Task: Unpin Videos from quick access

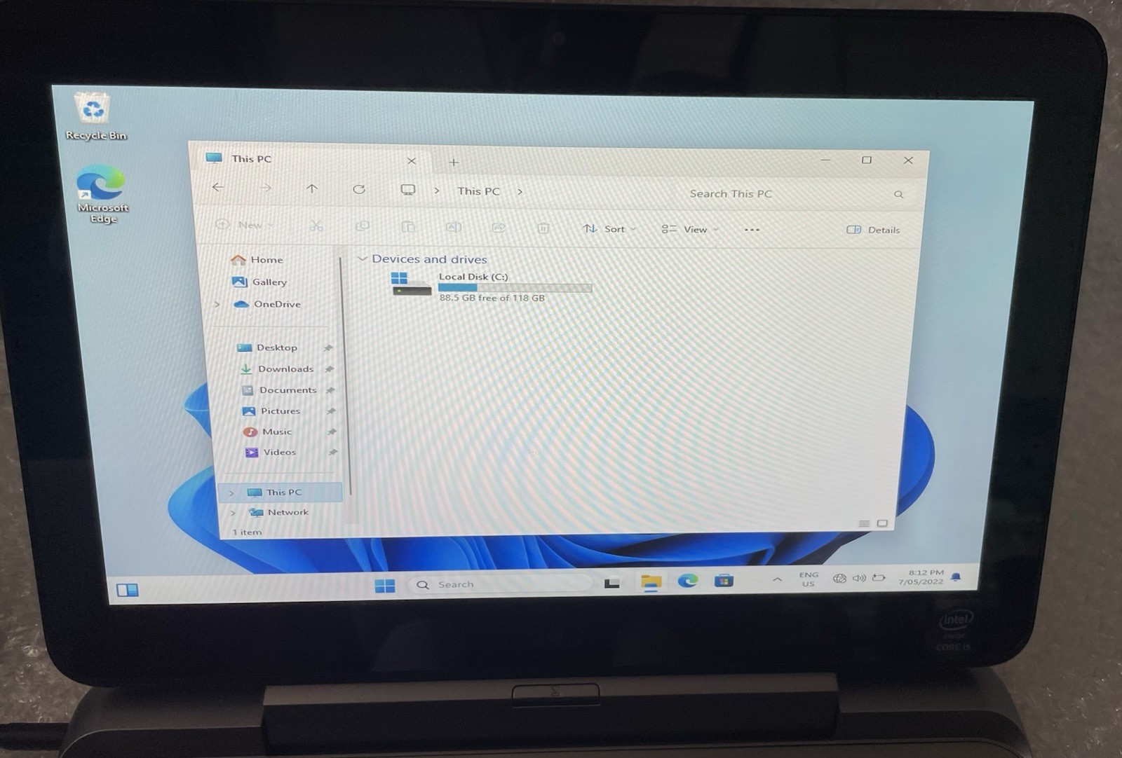Action: [332, 452]
